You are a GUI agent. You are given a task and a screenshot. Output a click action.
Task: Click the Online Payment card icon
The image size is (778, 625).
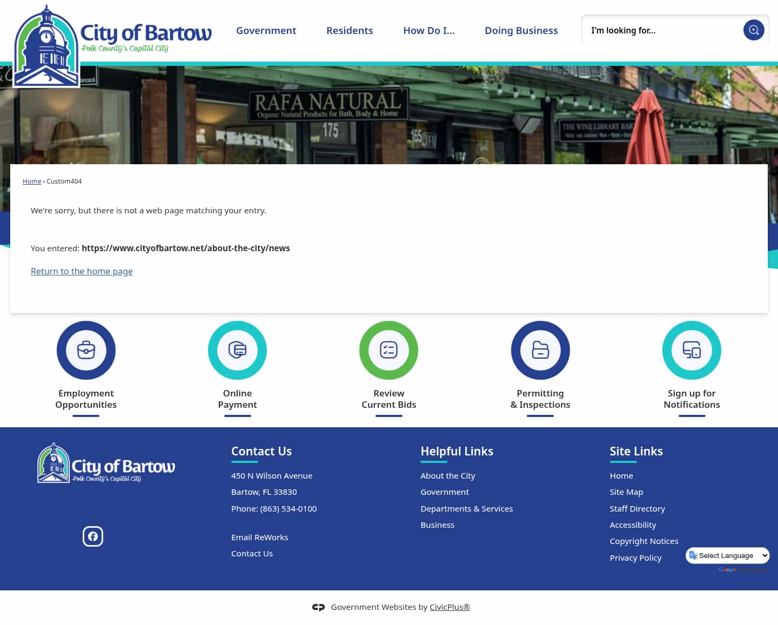pyautogui.click(x=237, y=350)
